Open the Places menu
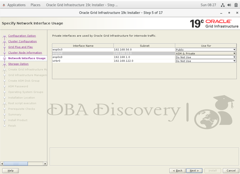The height and width of the screenshot is (174, 240). (35, 5)
